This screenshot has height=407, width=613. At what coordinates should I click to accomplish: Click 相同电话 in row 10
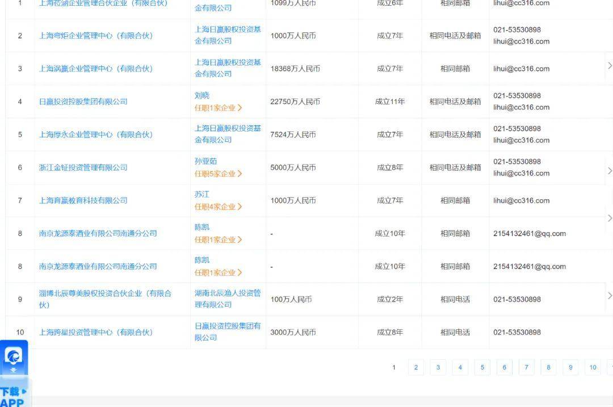(455, 332)
